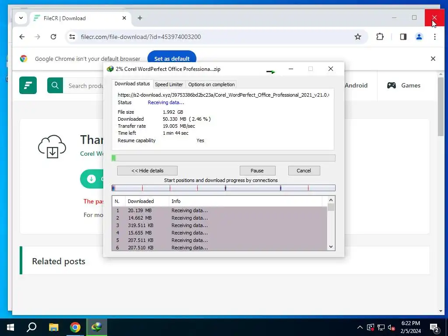The width and height of the screenshot is (448, 336).
Task: Select connection row 2 with 14.662 MB
Action: coord(220,218)
